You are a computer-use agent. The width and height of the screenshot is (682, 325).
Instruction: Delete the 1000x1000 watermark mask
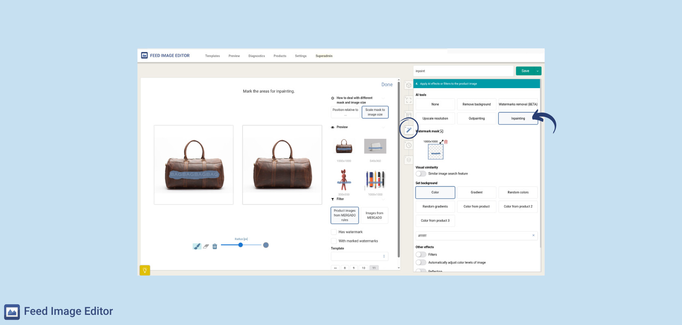pyautogui.click(x=446, y=142)
